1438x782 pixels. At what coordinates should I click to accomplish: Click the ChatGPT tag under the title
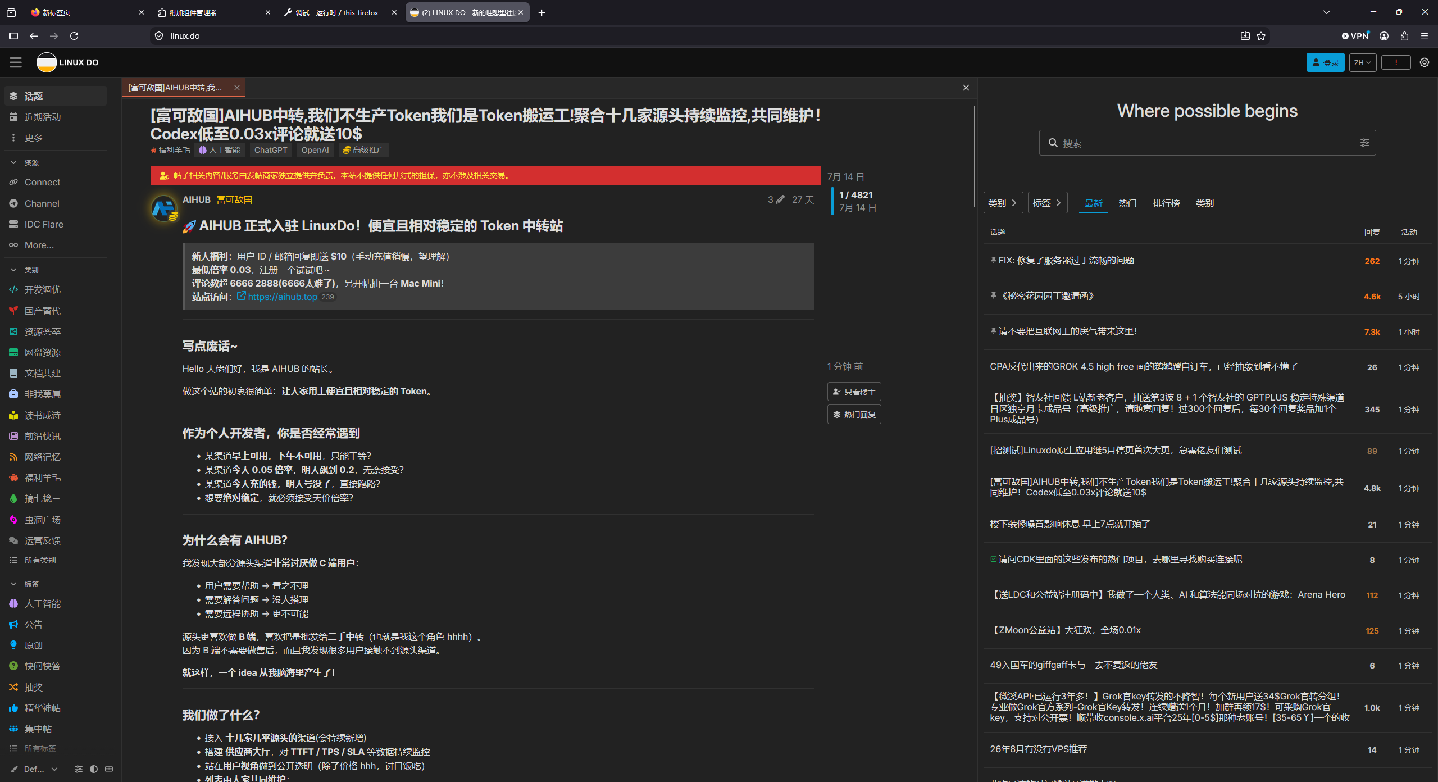[x=271, y=150]
